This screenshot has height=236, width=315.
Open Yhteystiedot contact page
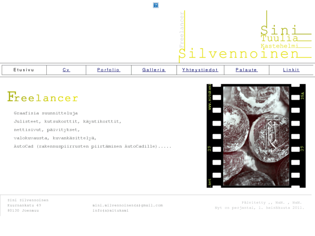click(x=200, y=70)
